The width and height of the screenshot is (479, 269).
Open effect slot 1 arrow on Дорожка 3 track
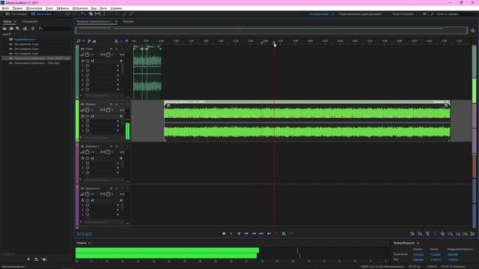[x=118, y=163]
